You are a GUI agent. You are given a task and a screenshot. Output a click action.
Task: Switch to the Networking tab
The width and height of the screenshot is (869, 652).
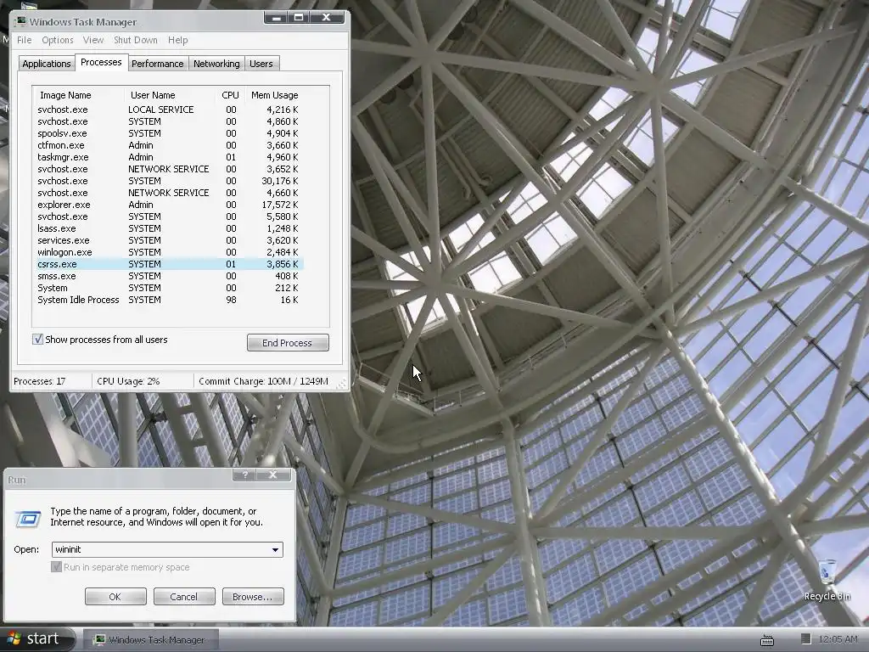coord(216,63)
